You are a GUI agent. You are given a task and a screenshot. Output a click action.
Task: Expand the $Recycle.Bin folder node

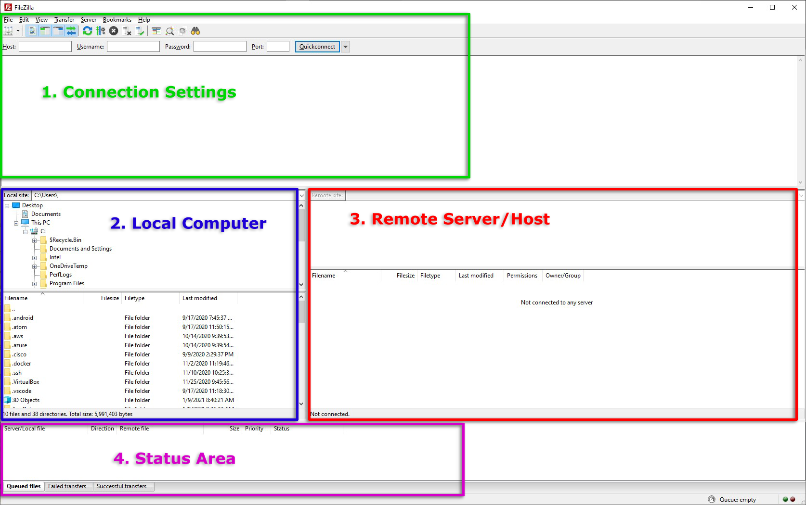point(35,240)
